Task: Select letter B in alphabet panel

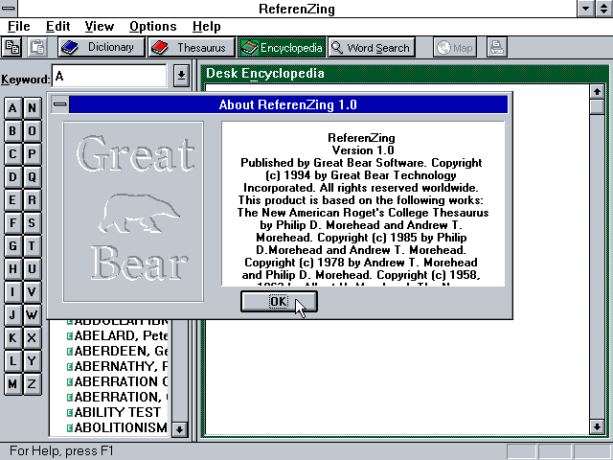Action: tap(12, 131)
